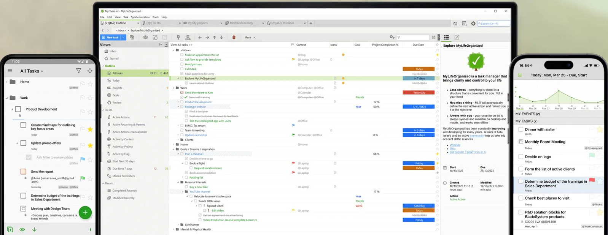Click the hierarchy tree icon in toolbar
Screen dimensions: 608x235
point(188,38)
